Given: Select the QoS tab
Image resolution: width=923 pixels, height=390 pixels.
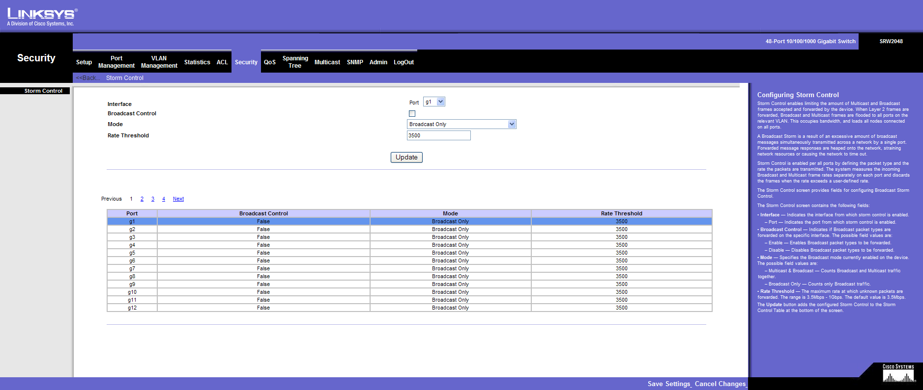Looking at the screenshot, I should point(270,62).
